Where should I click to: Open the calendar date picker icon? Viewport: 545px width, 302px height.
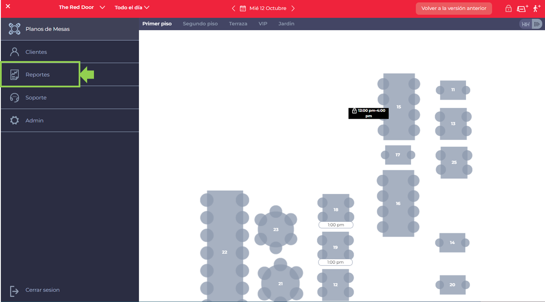(243, 8)
